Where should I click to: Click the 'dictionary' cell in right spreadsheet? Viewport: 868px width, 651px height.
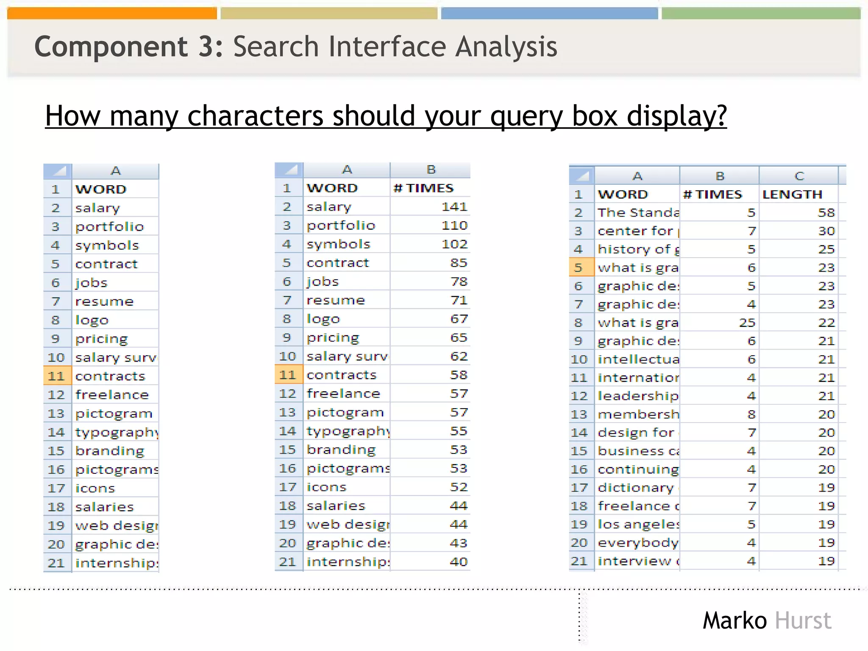coord(637,487)
